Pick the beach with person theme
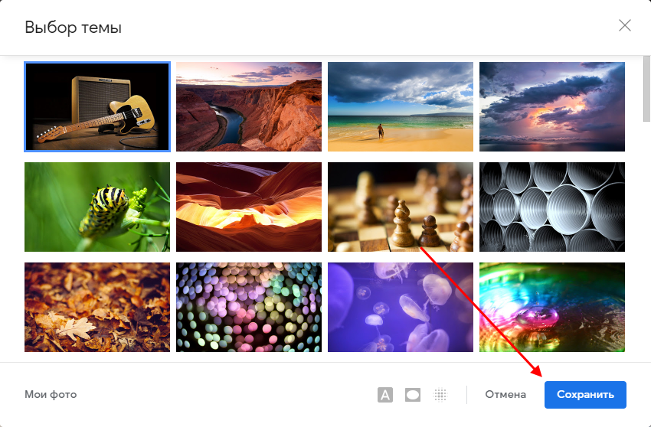 [x=401, y=106]
